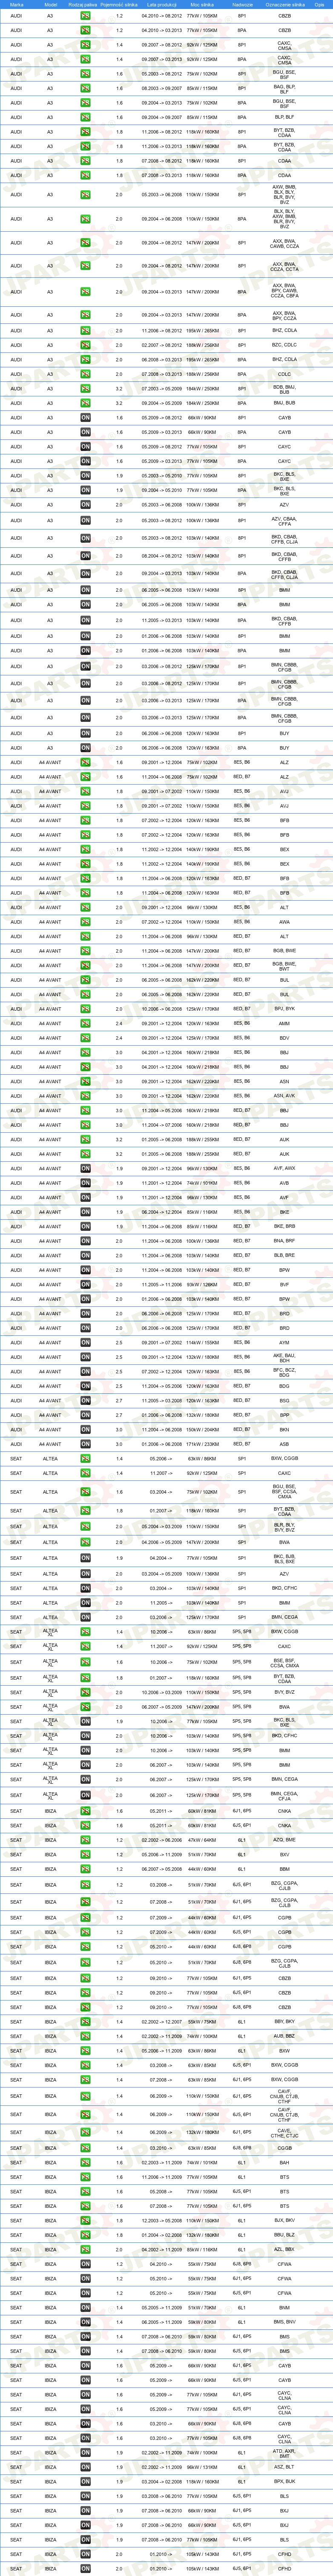The image size is (333, 2576).
Task: Click petrol icon in Ibiza AZQ, BME row
Action: click(85, 1840)
